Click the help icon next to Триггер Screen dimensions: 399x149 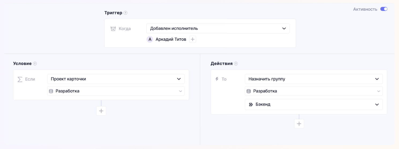pos(126,13)
